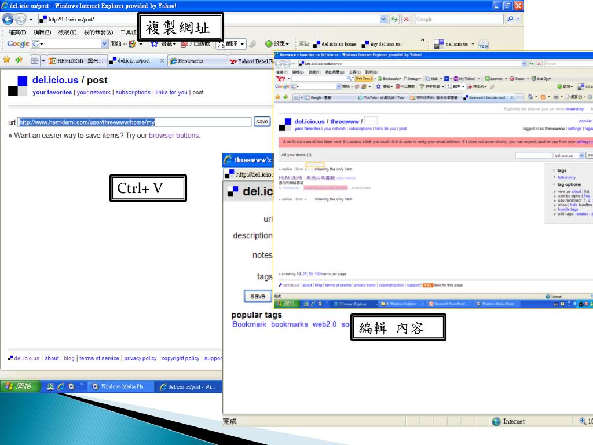
Task: Open the about footer link on post page
Action: [52, 358]
